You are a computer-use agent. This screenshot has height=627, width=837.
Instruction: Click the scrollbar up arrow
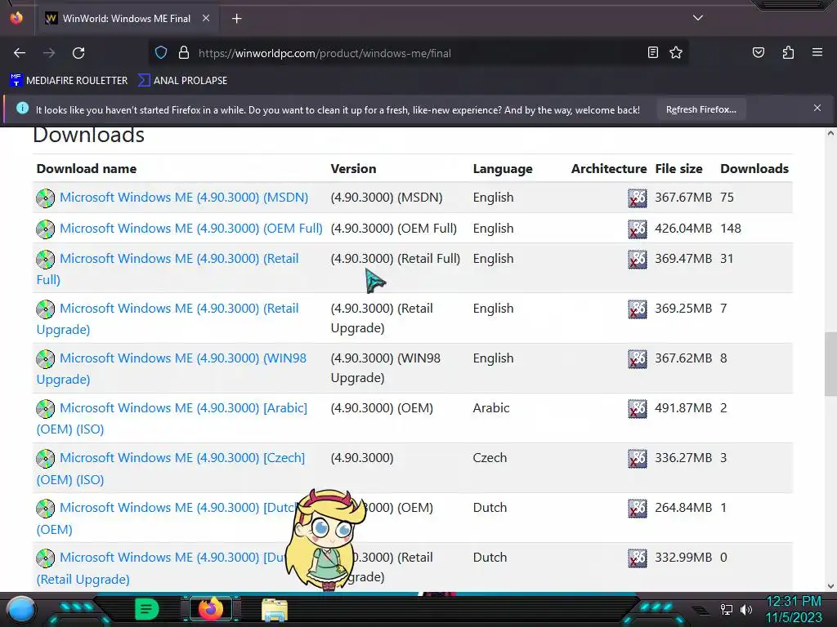tap(830, 133)
